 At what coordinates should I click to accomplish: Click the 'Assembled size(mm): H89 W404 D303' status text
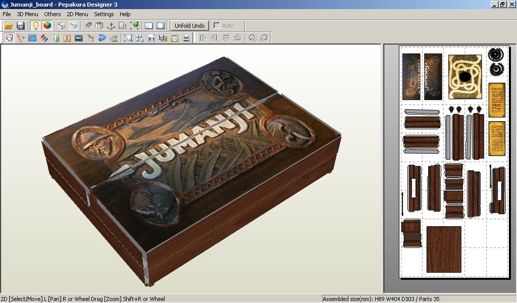369,299
